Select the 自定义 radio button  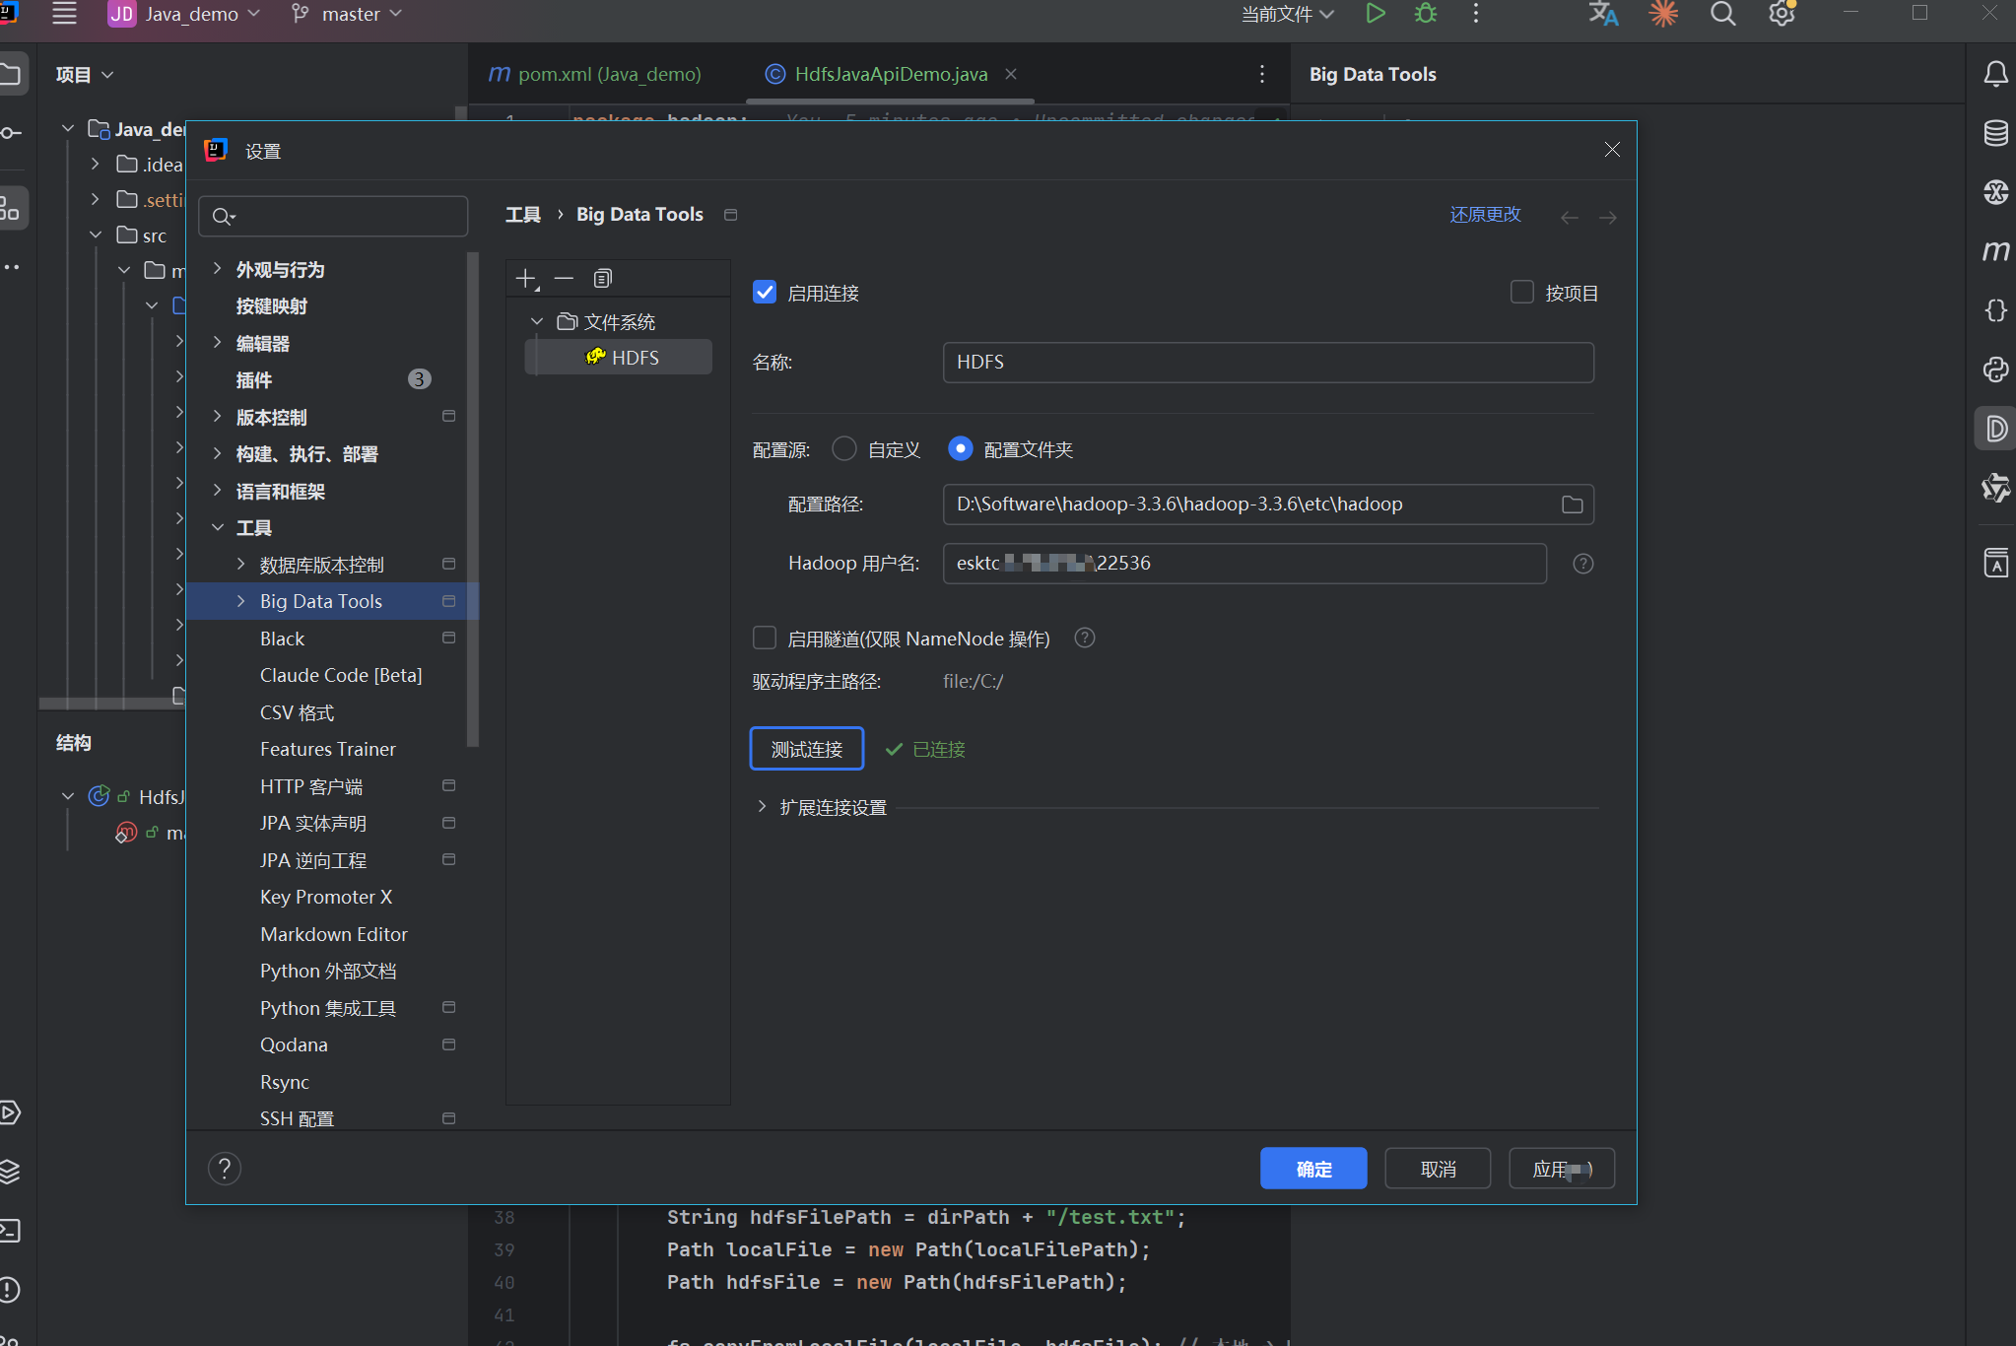pyautogui.click(x=844, y=449)
